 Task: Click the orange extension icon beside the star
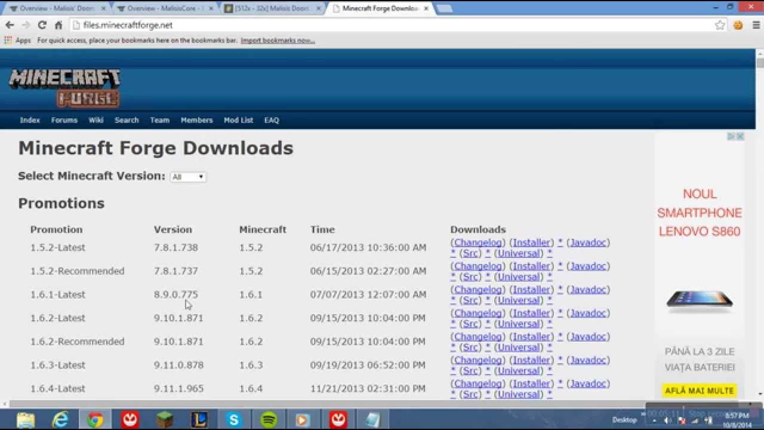click(738, 25)
